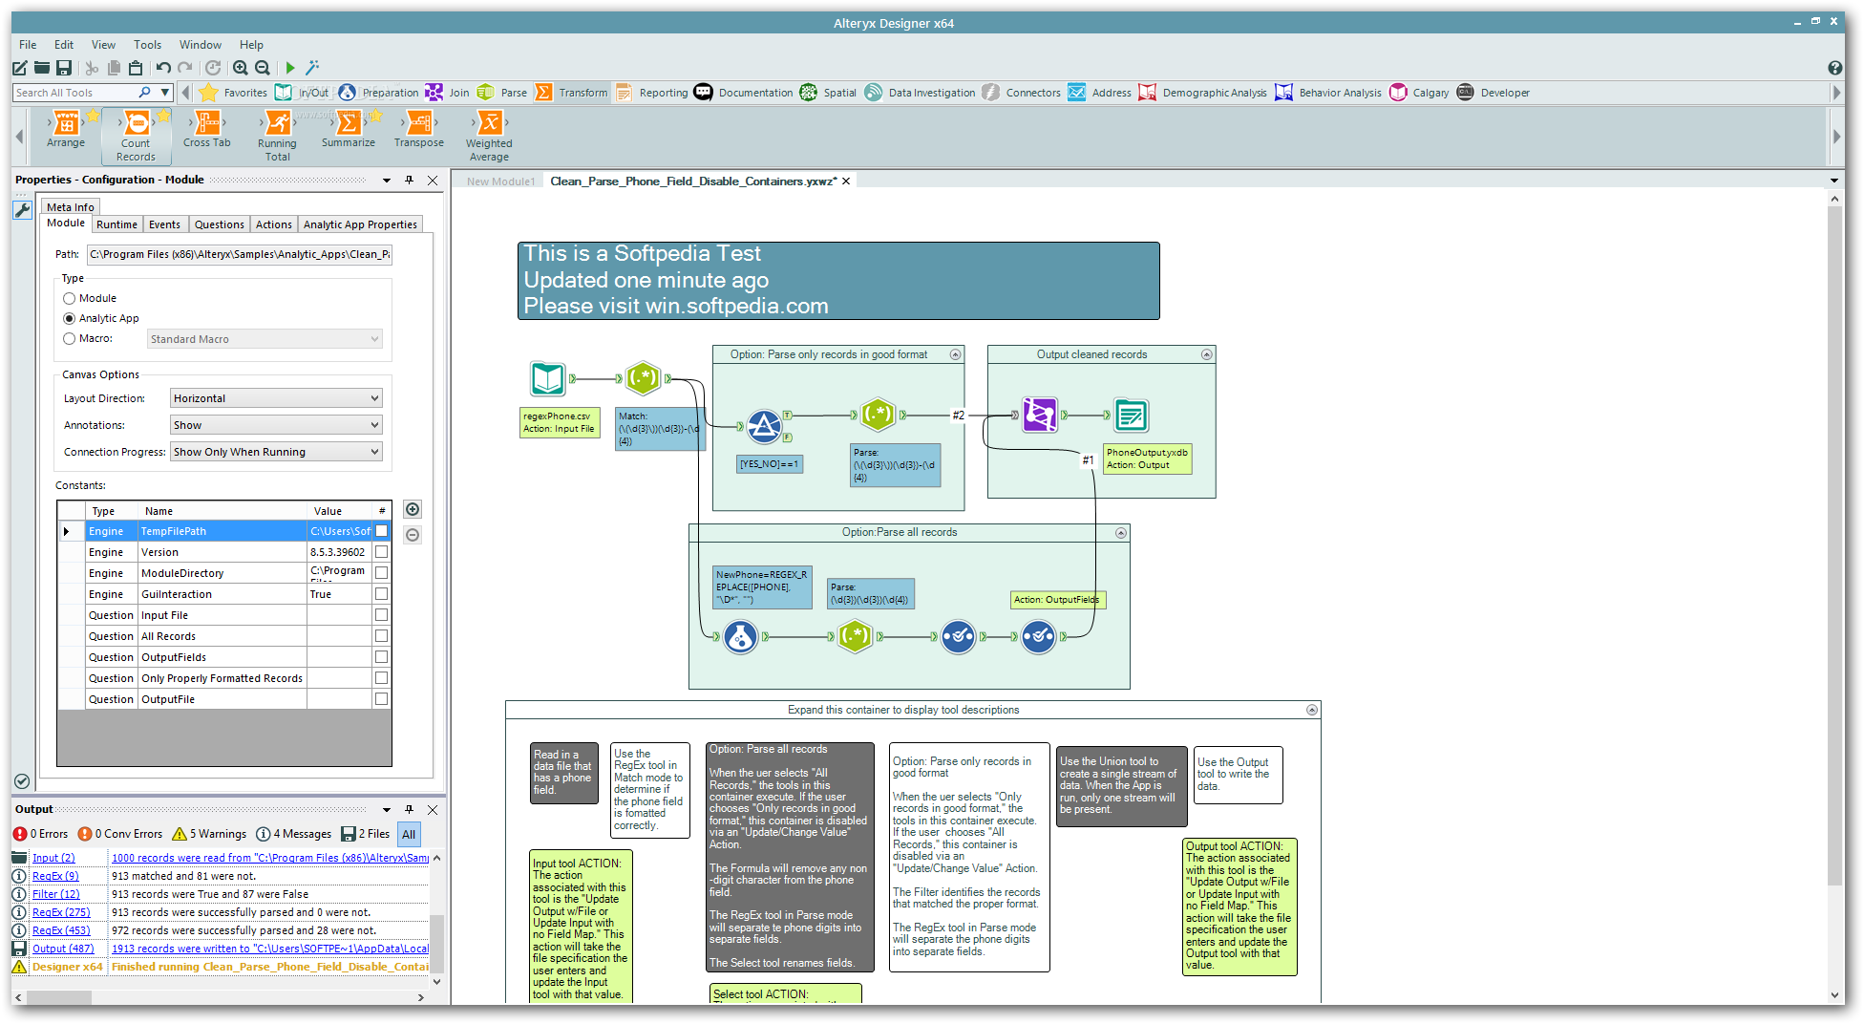Toggle checkbox for OutputFile question
The width and height of the screenshot is (1864, 1024).
click(x=381, y=699)
